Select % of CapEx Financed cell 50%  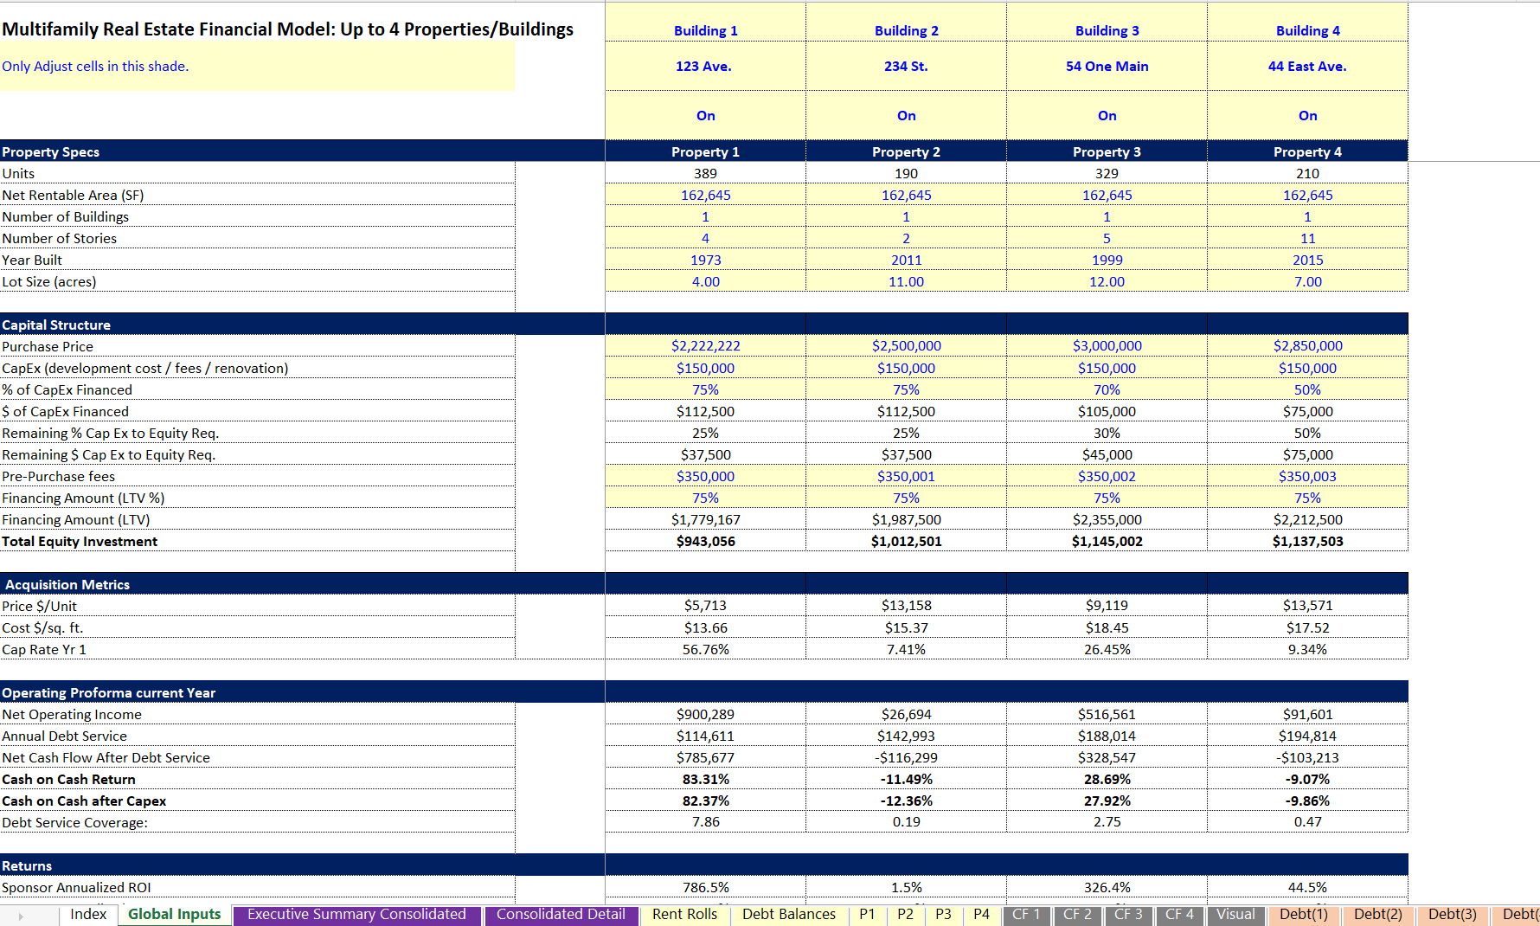(x=1307, y=389)
